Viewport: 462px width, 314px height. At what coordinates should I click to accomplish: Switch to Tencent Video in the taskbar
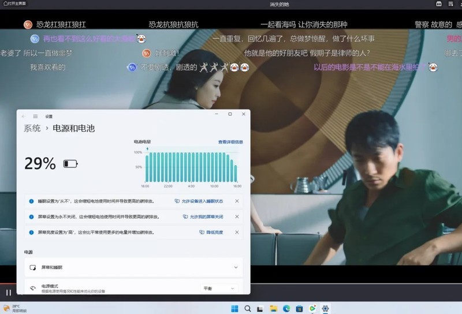pos(312,308)
